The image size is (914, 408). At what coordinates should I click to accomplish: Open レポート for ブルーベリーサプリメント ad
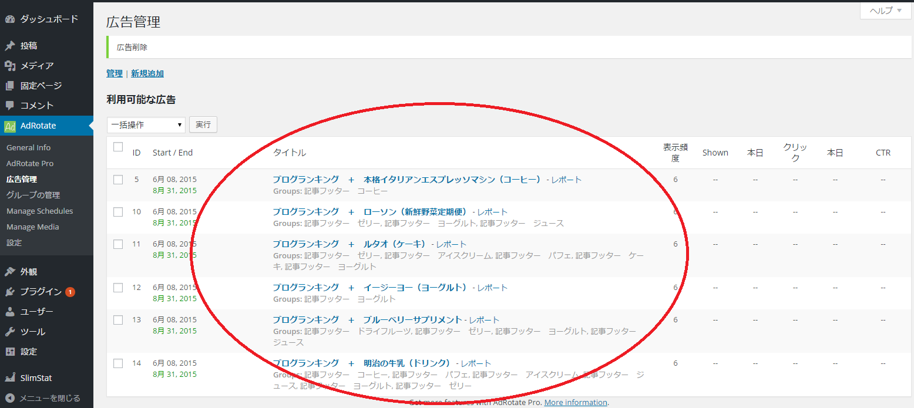coord(484,320)
